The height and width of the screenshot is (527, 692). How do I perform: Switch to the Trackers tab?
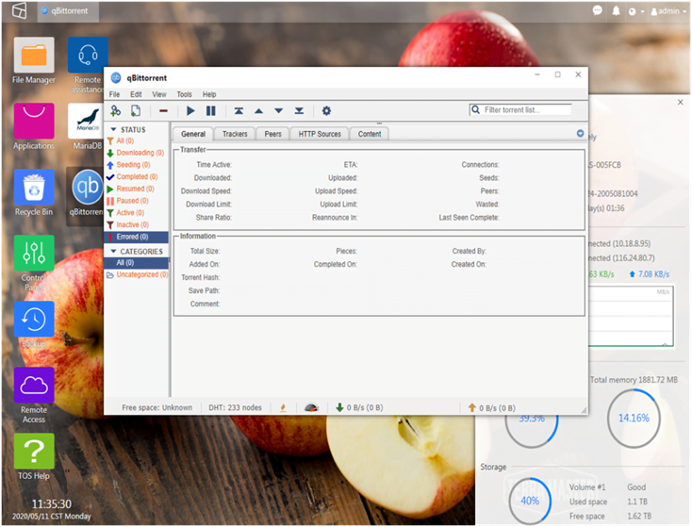[x=235, y=134]
